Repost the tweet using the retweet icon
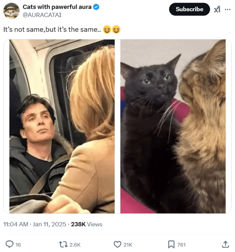 62,244
